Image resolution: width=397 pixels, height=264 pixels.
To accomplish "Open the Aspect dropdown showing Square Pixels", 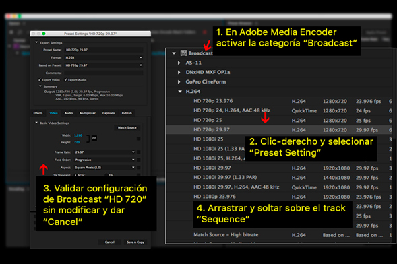I will pyautogui.click(x=105, y=168).
